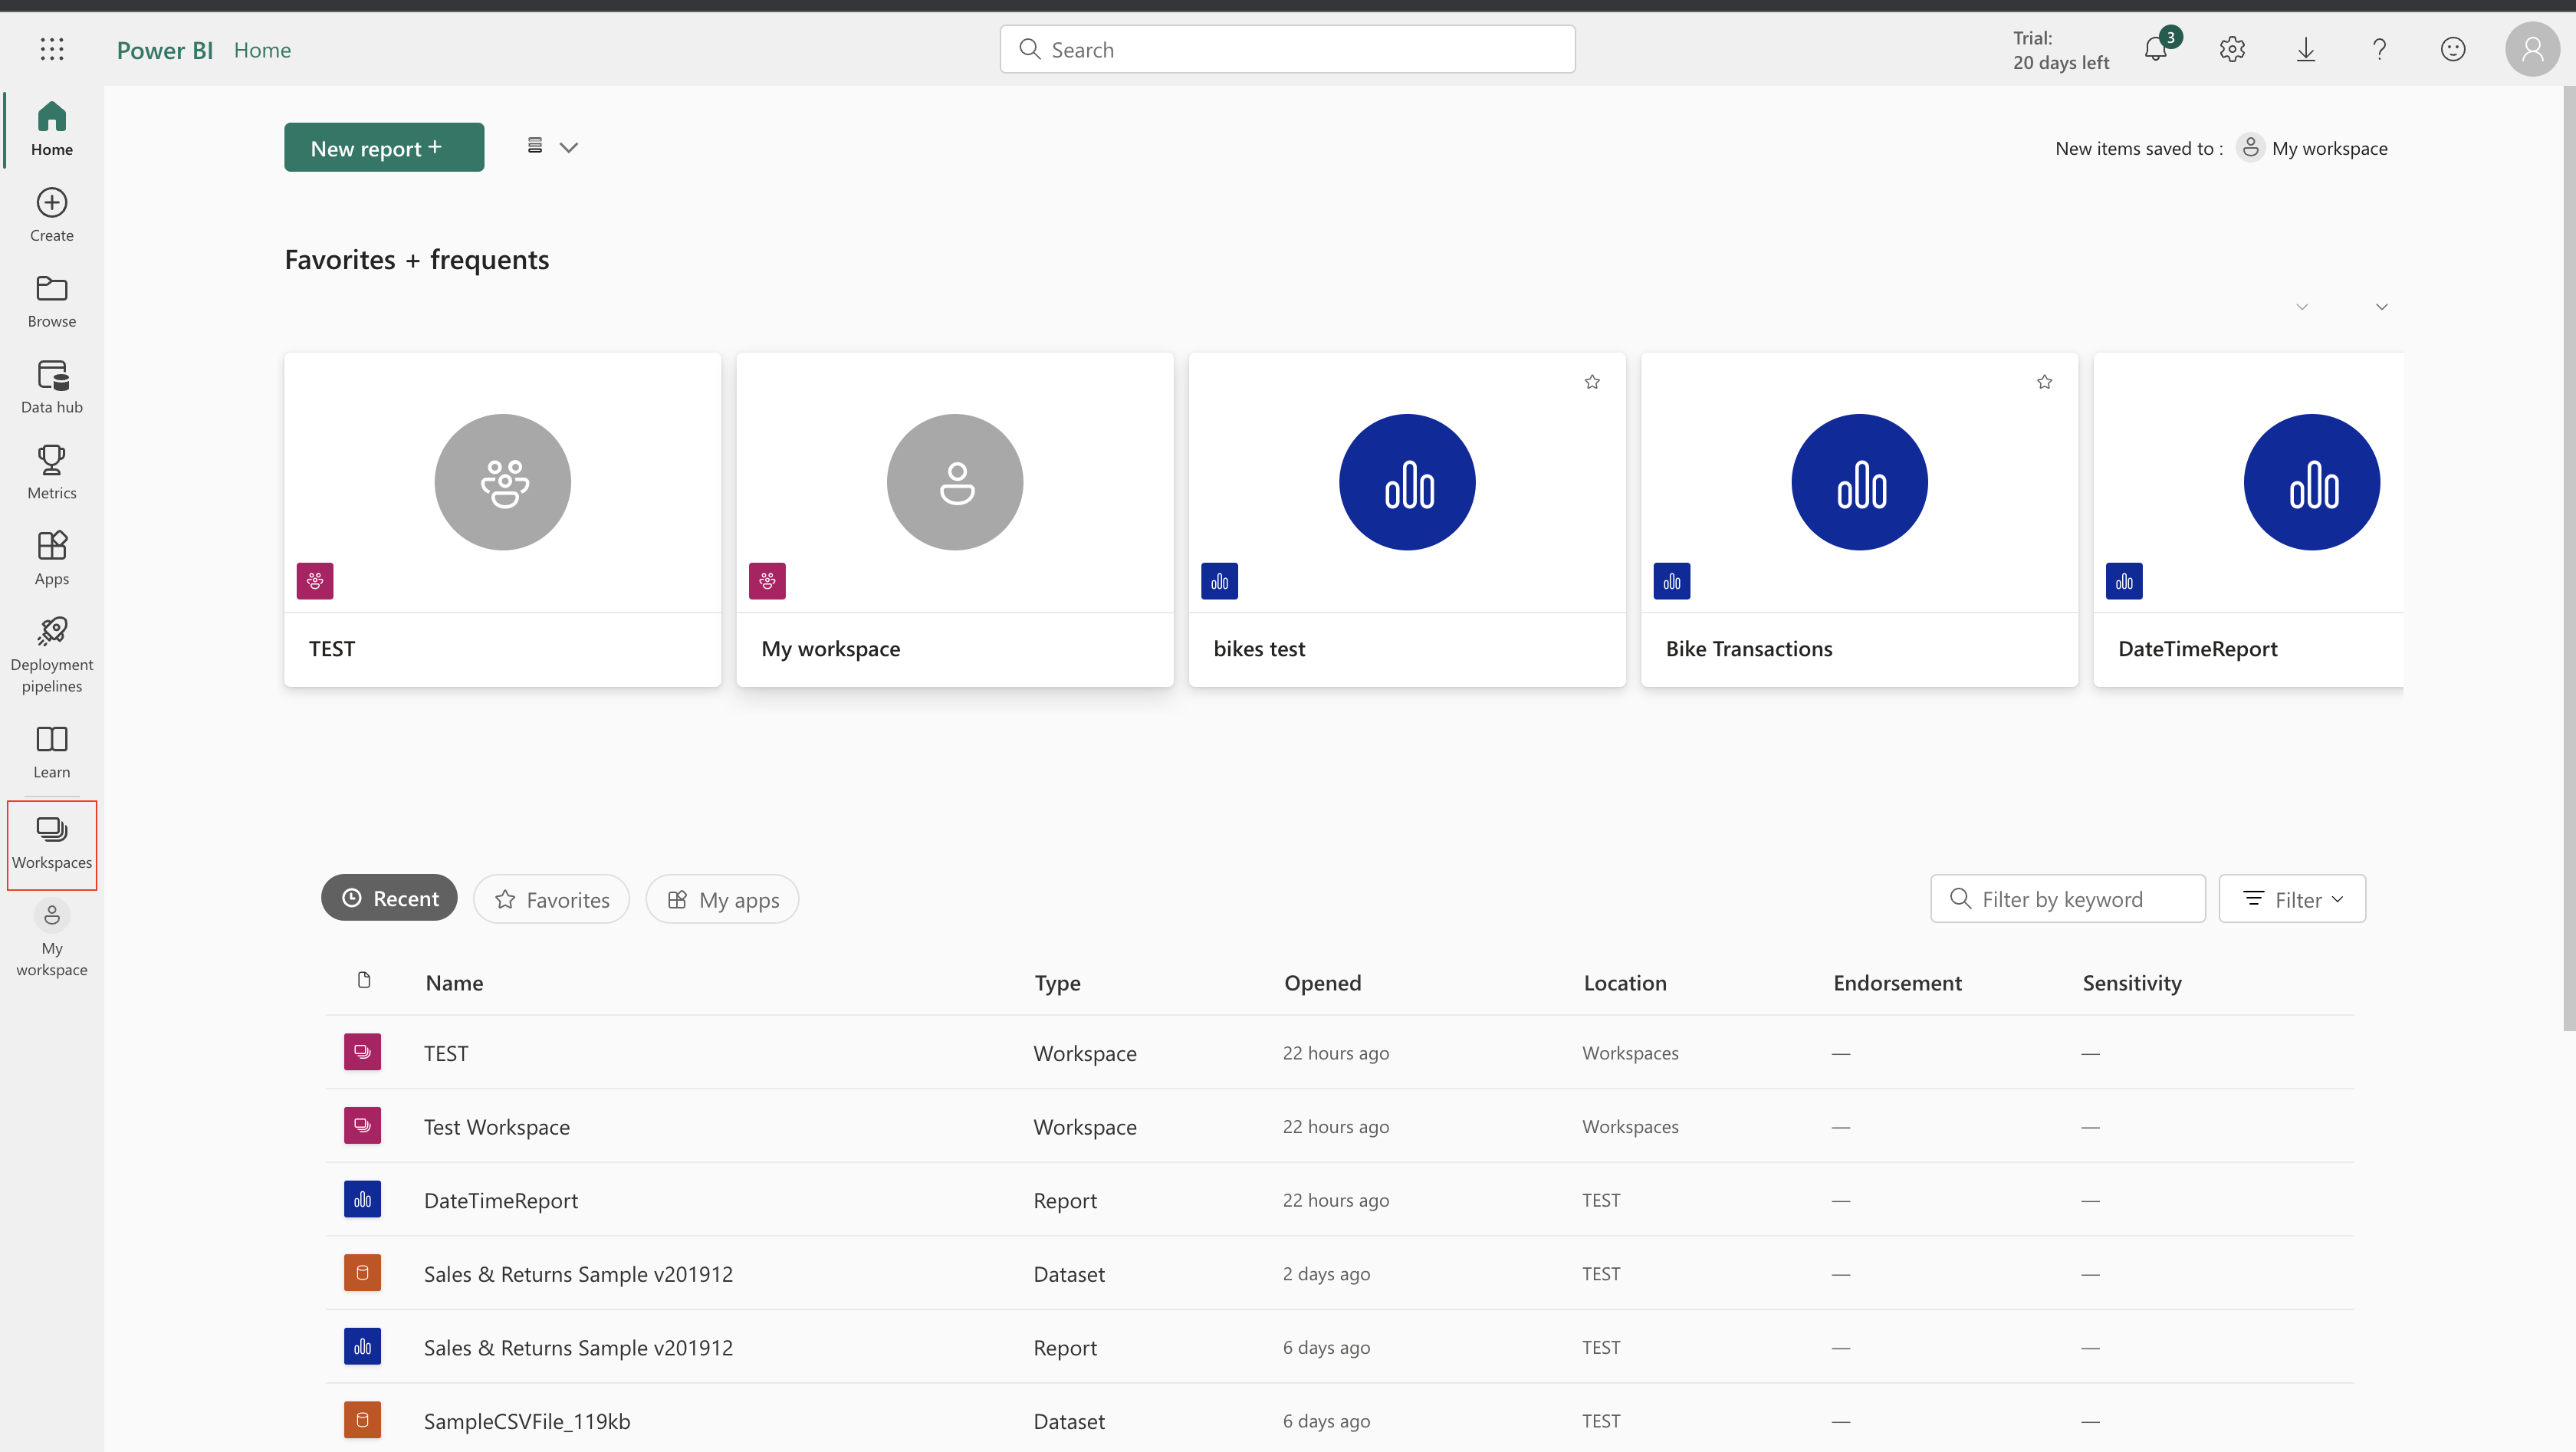Sort by the Endorsement column header
The image size is (2576, 1452).
click(x=1897, y=983)
